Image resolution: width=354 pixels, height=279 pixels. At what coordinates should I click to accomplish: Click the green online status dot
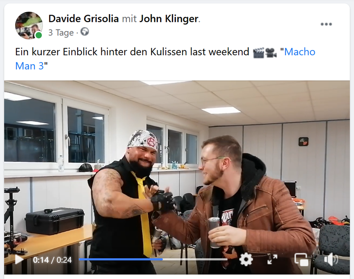pos(38,35)
